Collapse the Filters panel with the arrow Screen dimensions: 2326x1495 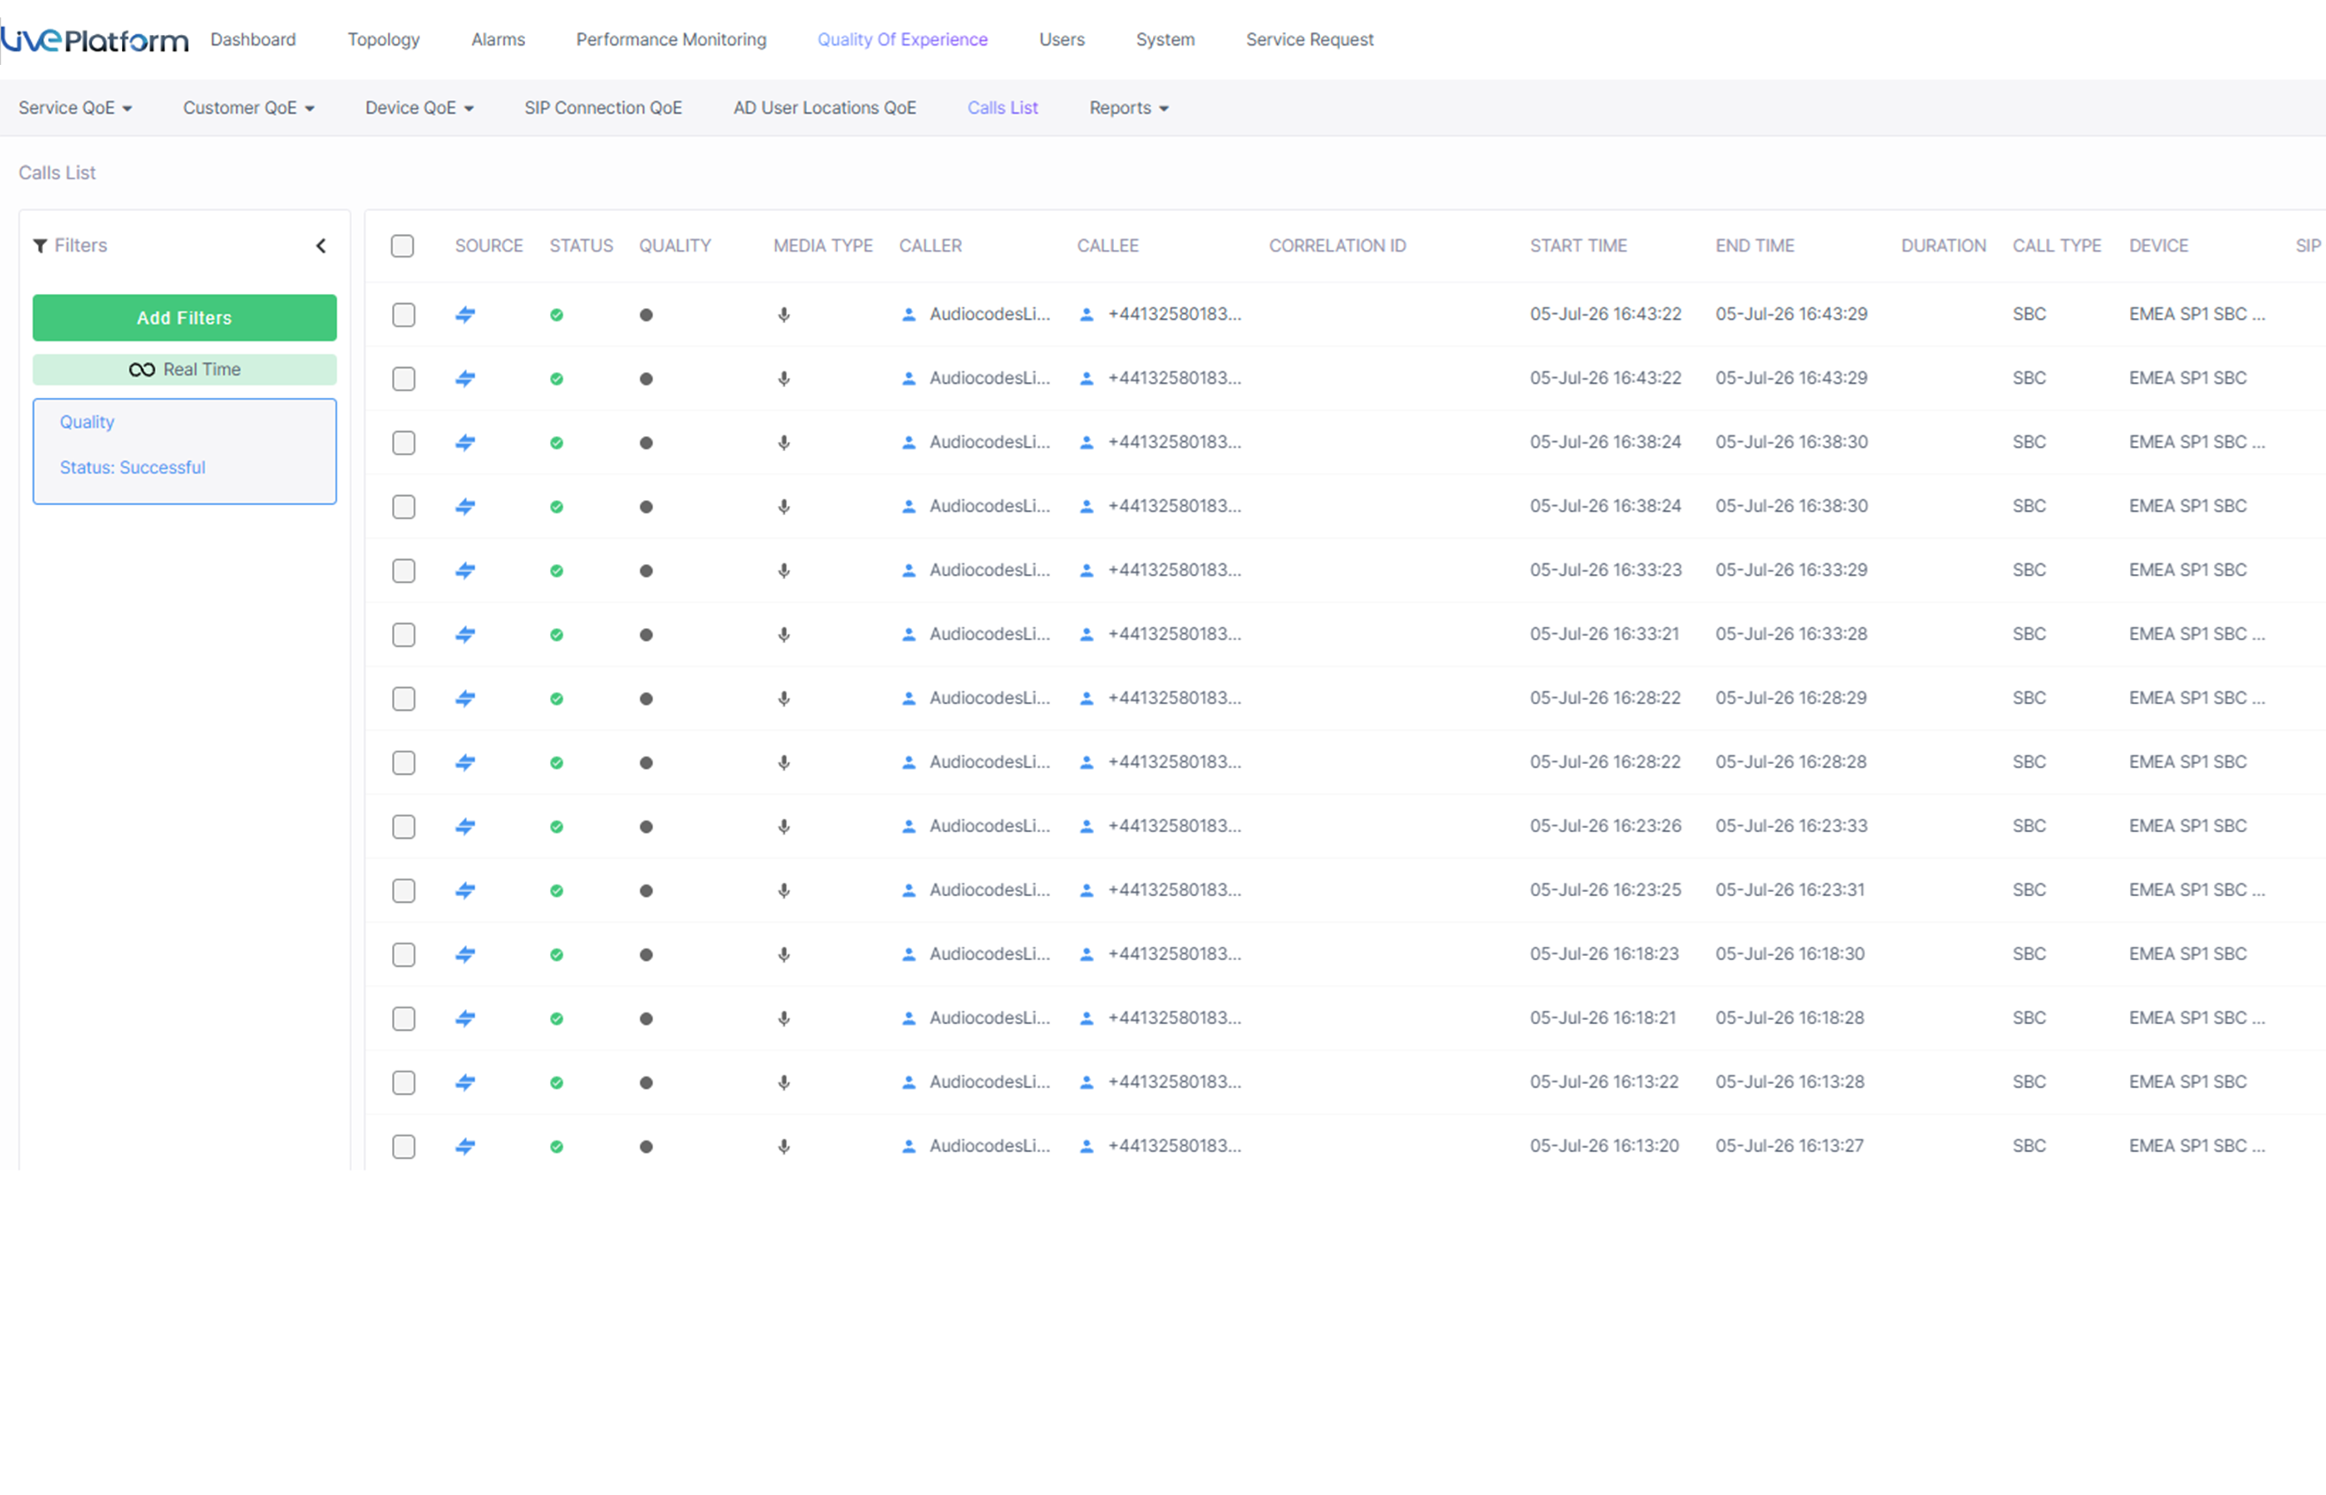[321, 246]
